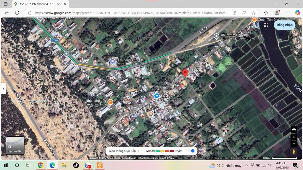Viewport: 303px width, 170px height.
Task: Open the Google apps grid
Action: (x=266, y=25)
